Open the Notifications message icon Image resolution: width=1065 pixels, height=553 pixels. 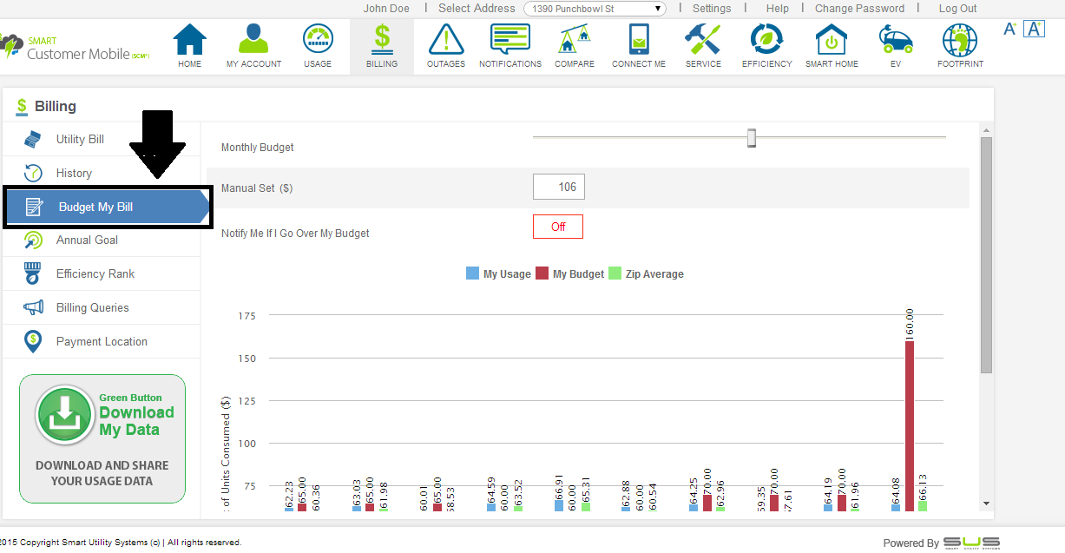click(x=510, y=41)
